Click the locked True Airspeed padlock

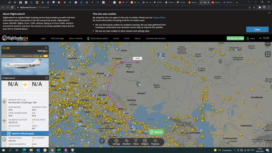[x=33, y=141]
